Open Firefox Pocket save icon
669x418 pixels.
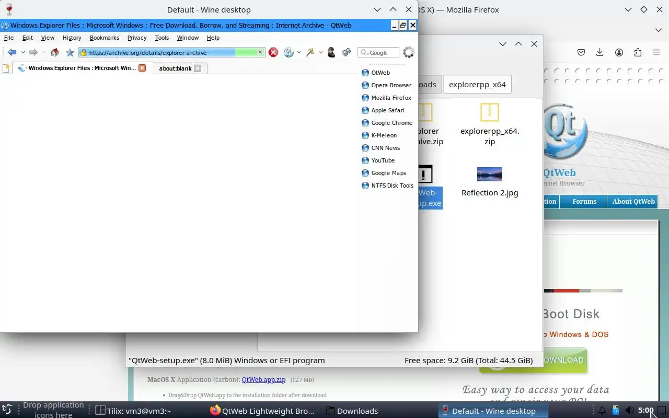[x=581, y=52]
